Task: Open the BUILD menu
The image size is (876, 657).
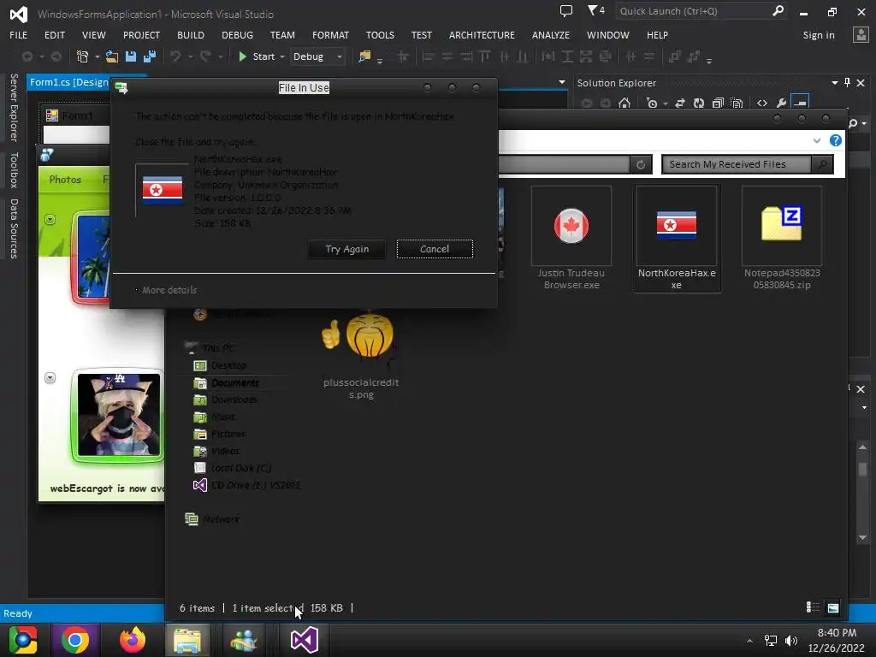Action: [191, 34]
